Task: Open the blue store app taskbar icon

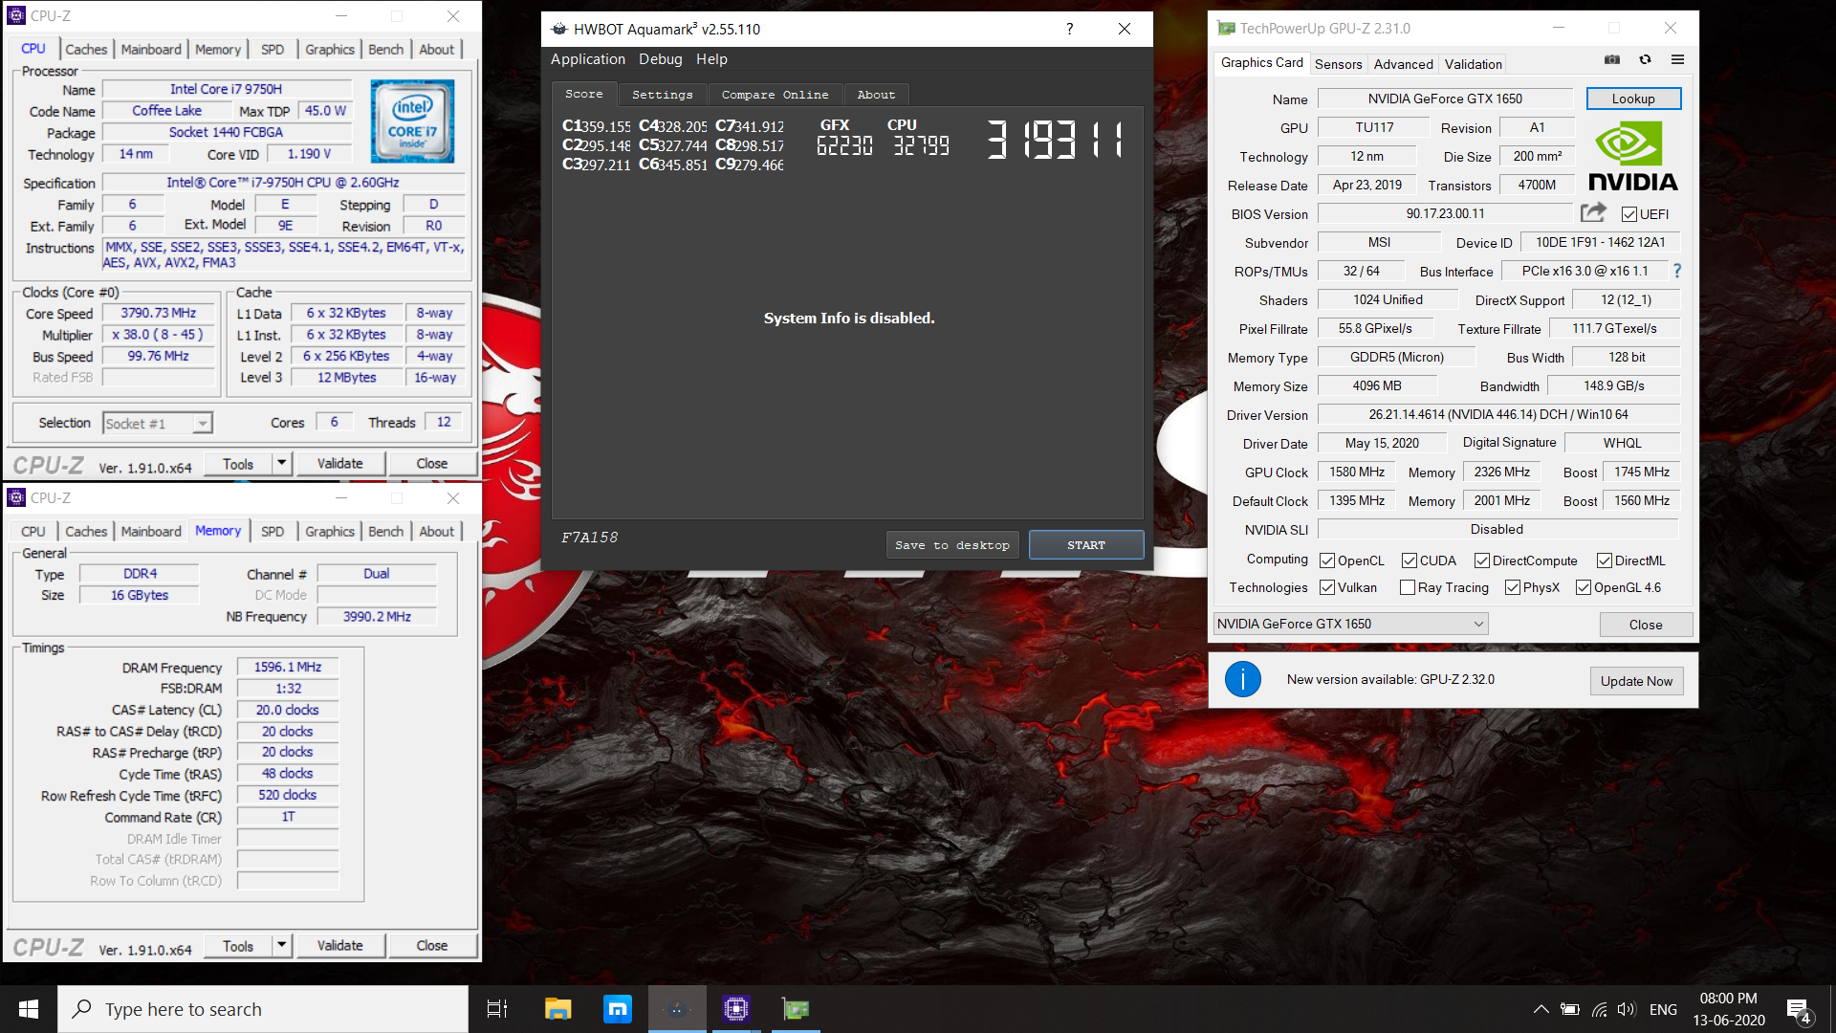Action: pyautogui.click(x=618, y=1009)
